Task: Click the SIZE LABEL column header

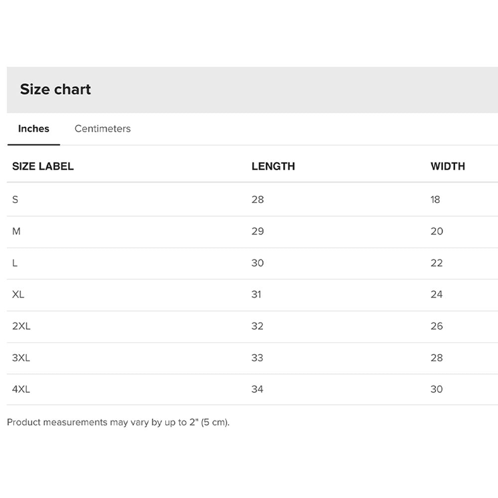Action: [43, 166]
